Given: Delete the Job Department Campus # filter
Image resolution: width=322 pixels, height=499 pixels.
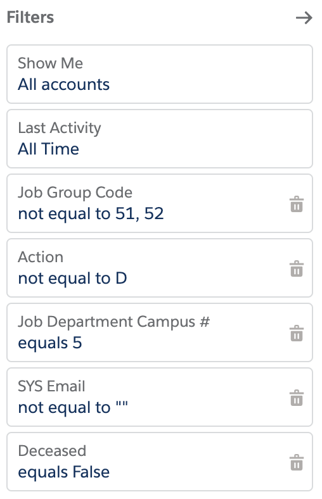Looking at the screenshot, I should (x=297, y=333).
